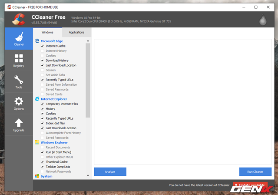The image size is (278, 195).
Task: Select the System category heading
Action: (46, 176)
